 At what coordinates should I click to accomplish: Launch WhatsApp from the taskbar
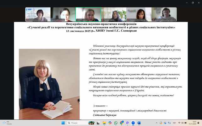(116, 123)
